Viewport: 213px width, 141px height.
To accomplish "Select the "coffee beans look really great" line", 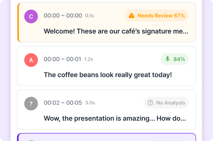I will coord(108,75).
